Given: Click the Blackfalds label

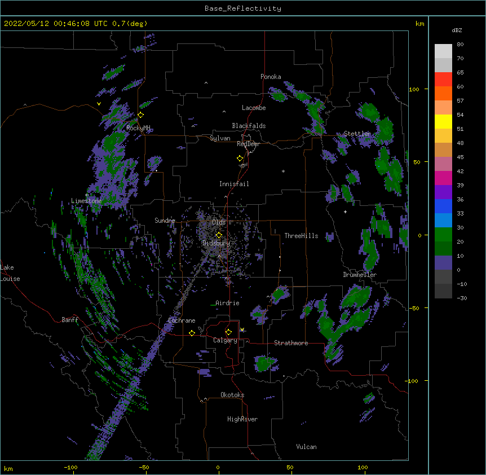Looking at the screenshot, I should (x=249, y=126).
